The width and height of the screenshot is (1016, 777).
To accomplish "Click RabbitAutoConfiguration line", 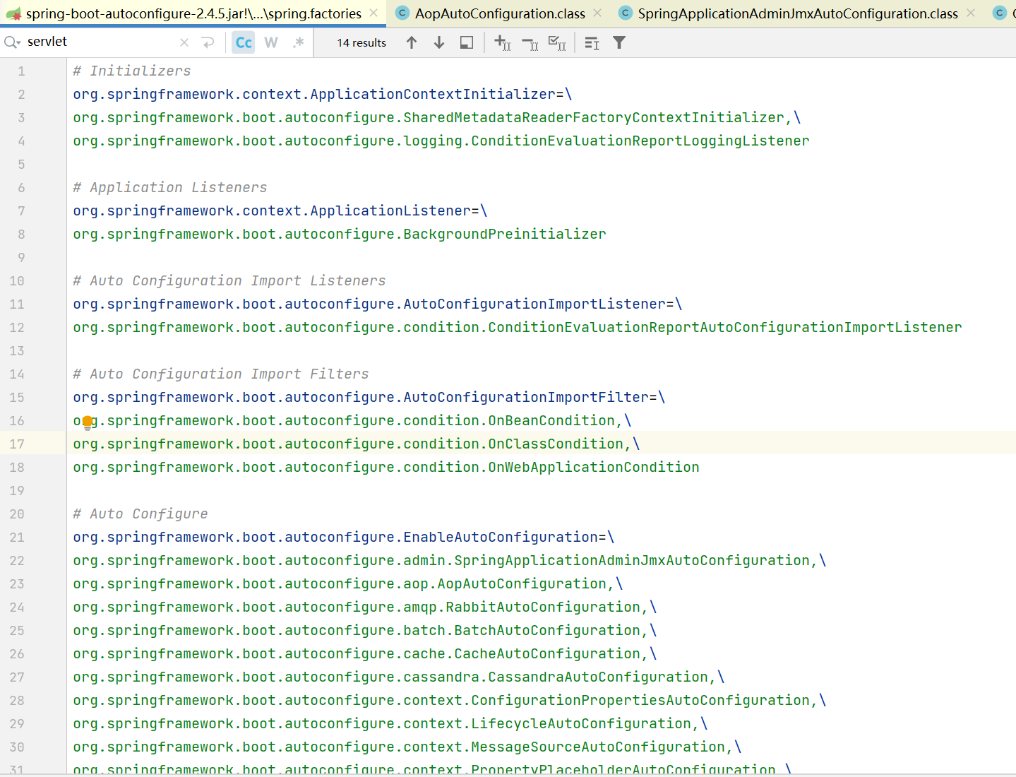I will (x=365, y=607).
